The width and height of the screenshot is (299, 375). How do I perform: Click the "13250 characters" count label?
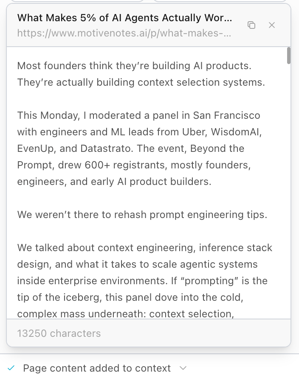click(59, 333)
